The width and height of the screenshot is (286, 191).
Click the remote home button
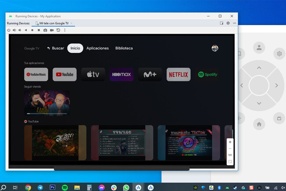click(259, 124)
